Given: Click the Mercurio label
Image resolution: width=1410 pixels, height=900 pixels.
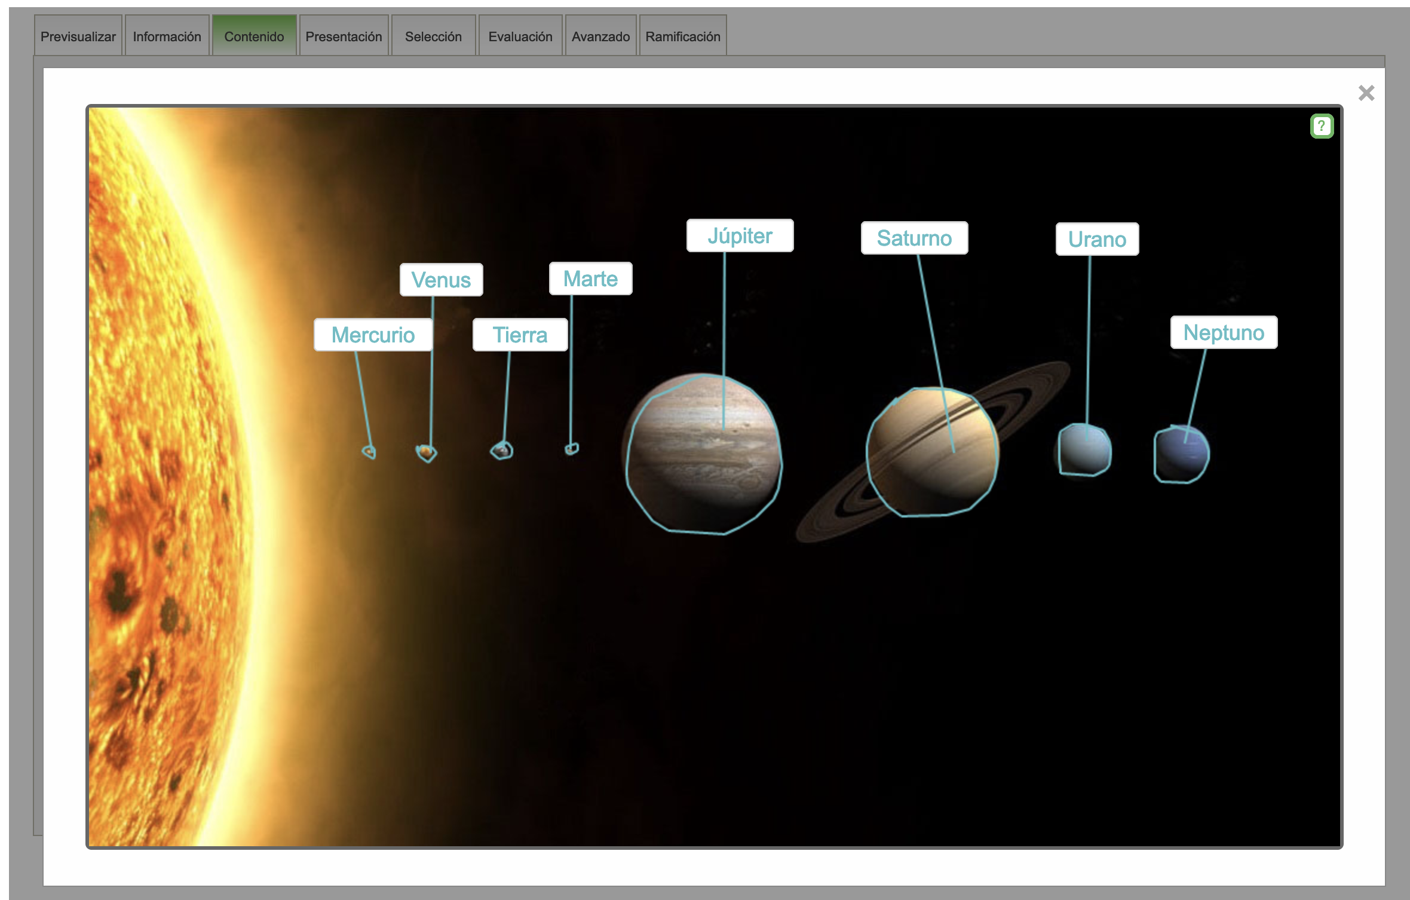Looking at the screenshot, I should 373,335.
